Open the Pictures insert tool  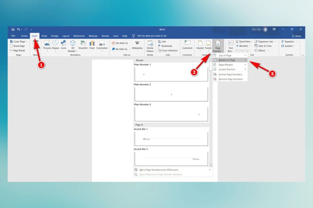pyautogui.click(x=47, y=45)
